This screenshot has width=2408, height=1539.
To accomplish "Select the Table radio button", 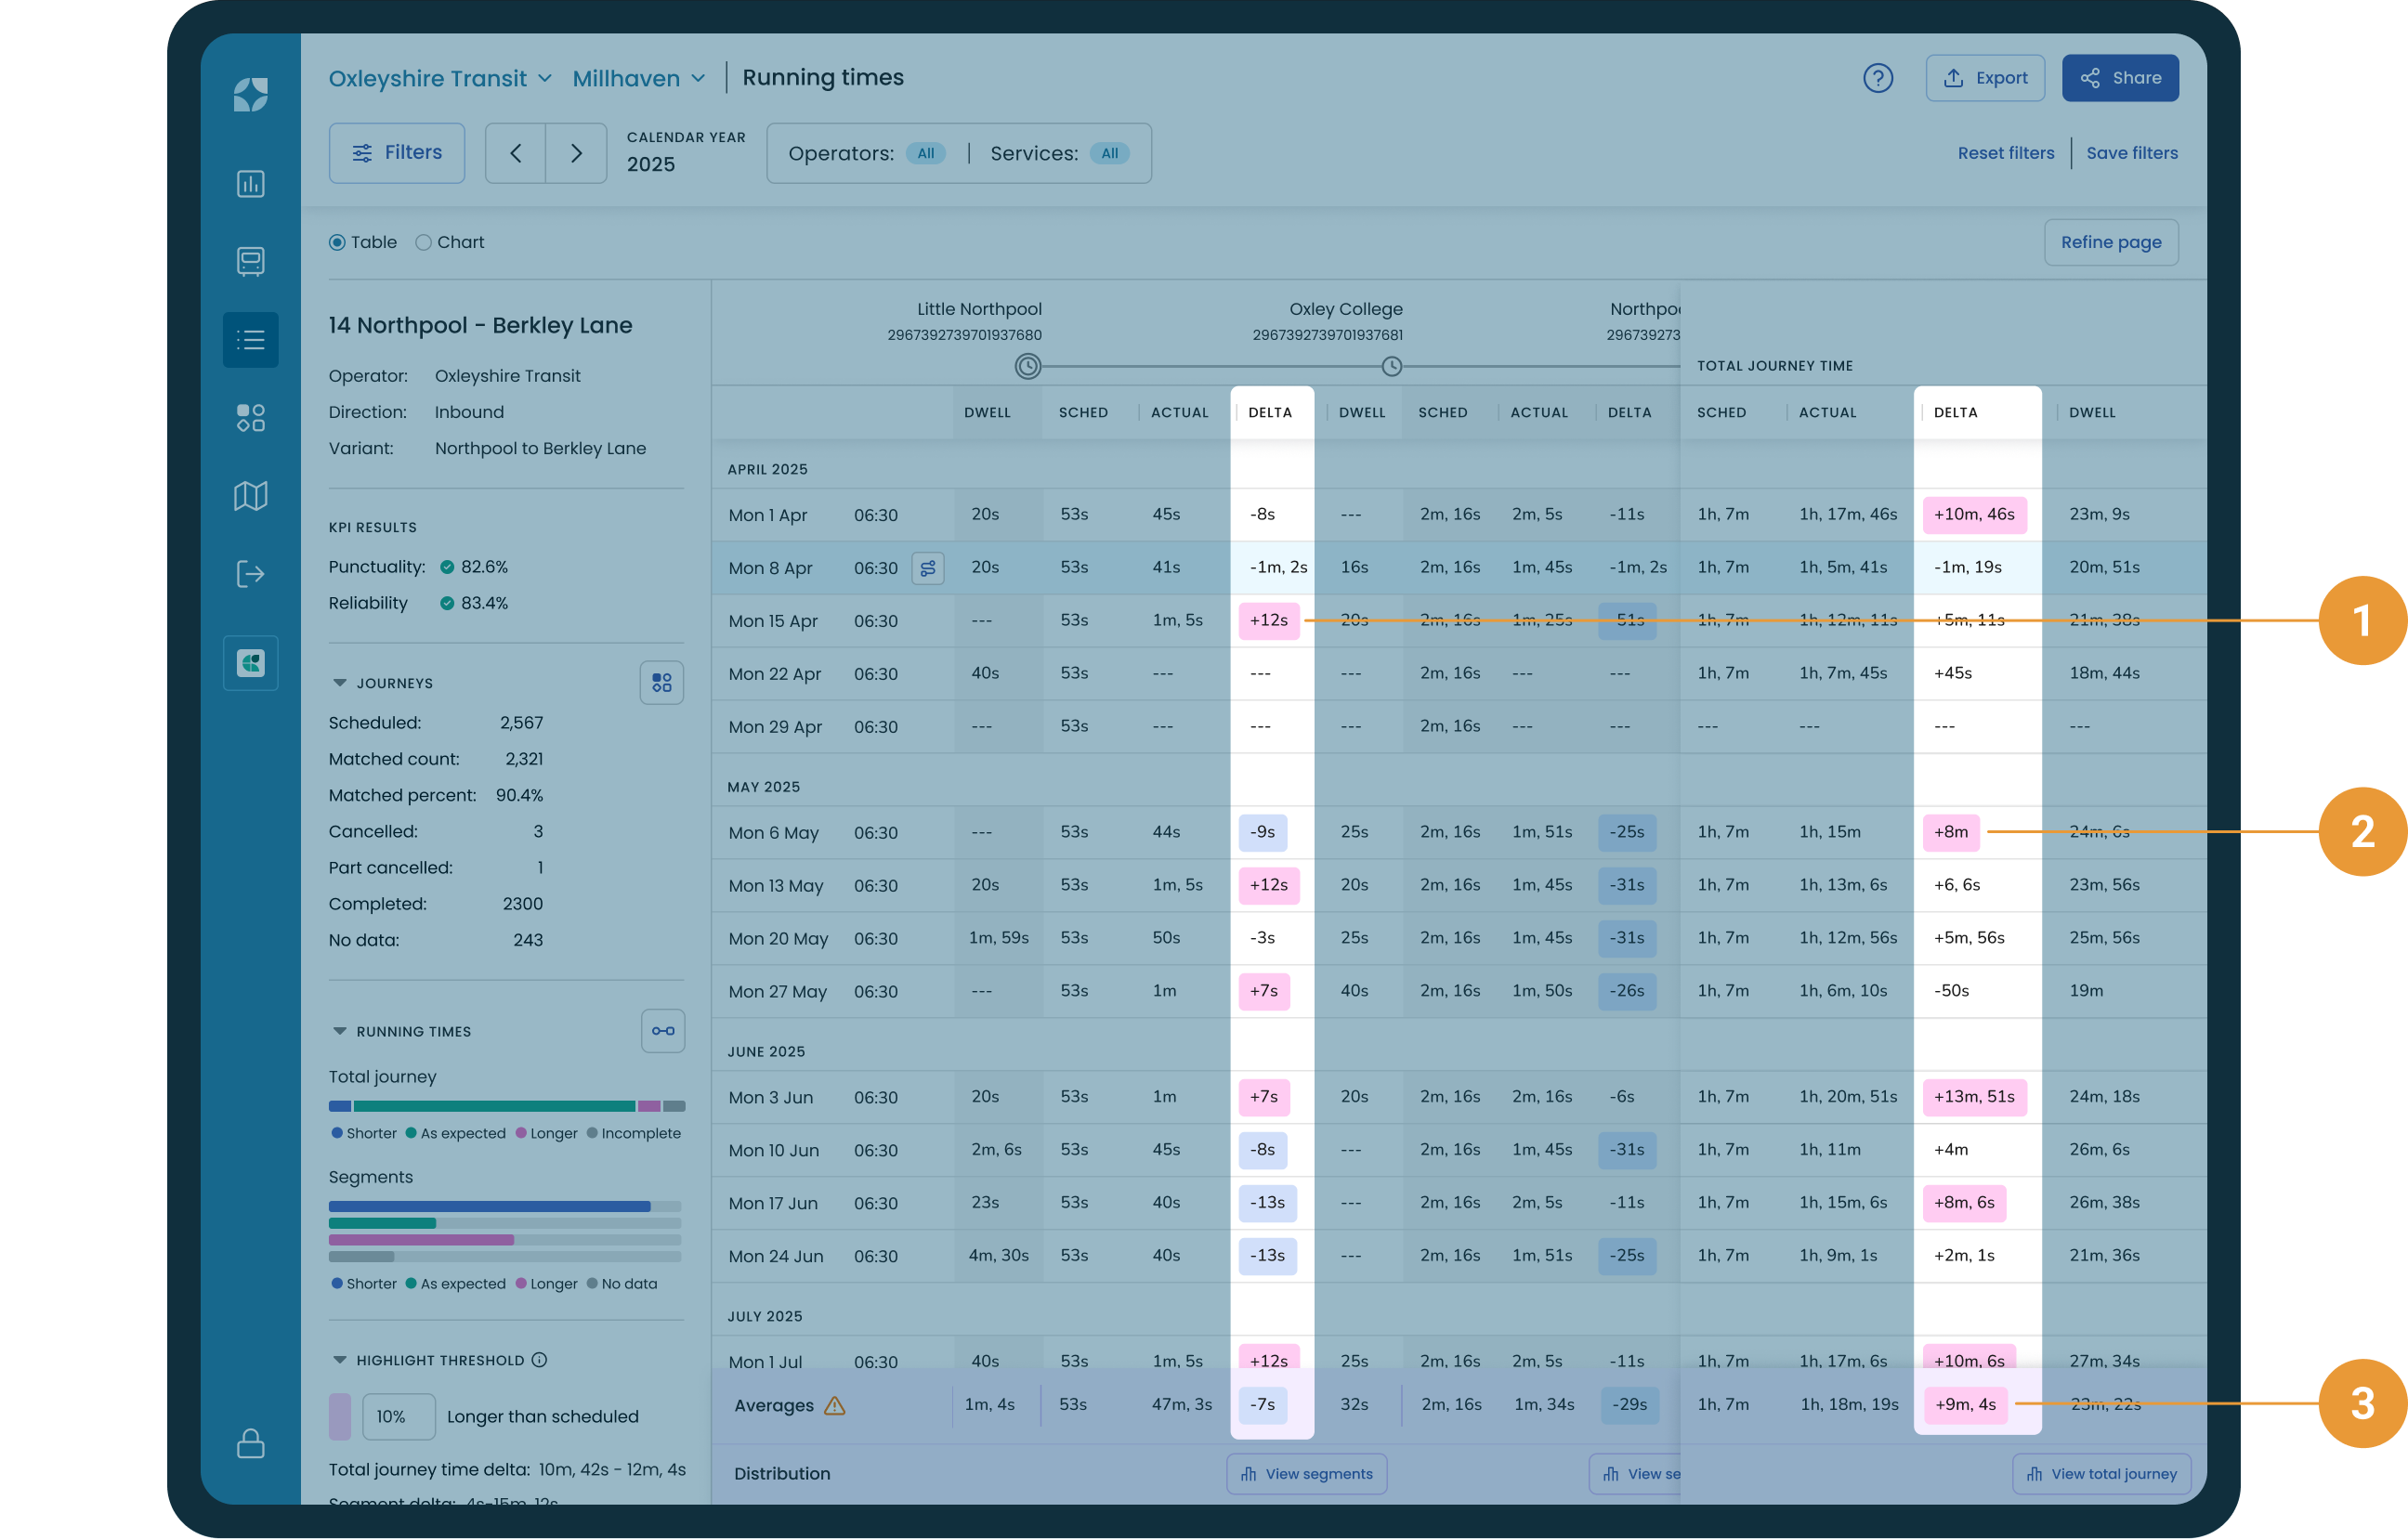I will tap(337, 242).
